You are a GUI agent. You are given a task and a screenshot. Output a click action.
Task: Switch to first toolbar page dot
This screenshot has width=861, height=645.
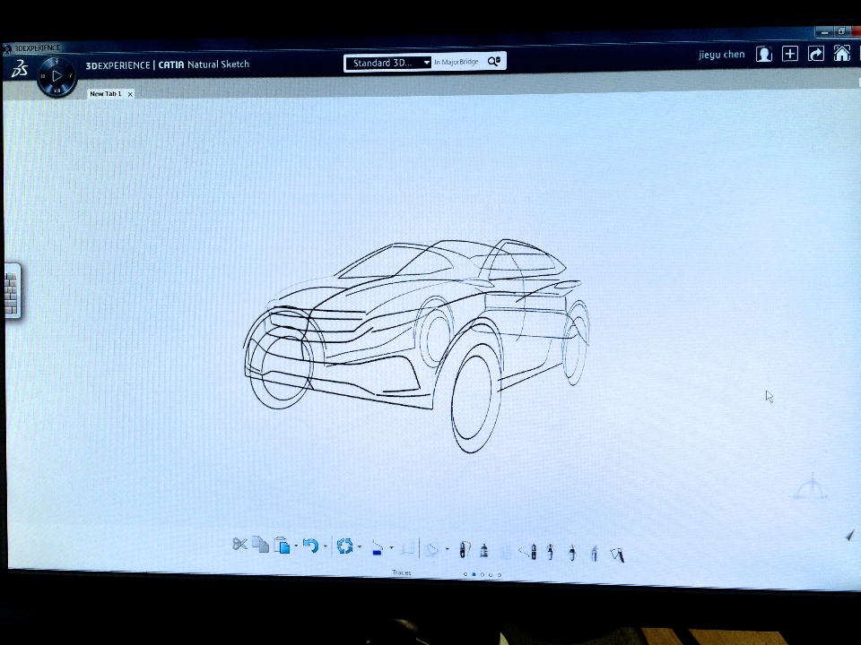[x=465, y=575]
